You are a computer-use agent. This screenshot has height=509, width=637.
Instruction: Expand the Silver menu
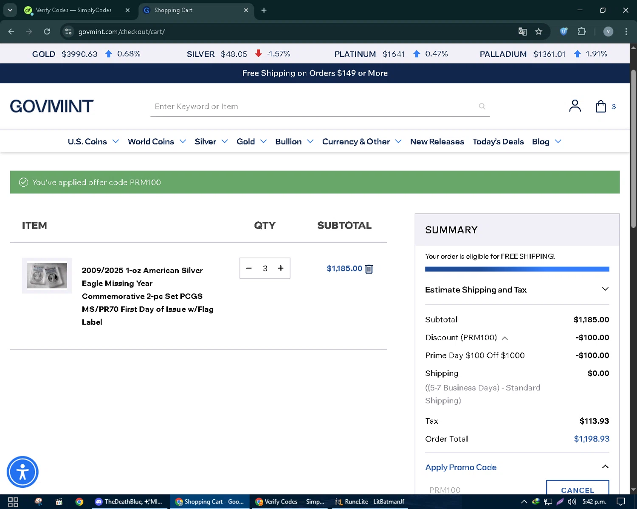(211, 142)
